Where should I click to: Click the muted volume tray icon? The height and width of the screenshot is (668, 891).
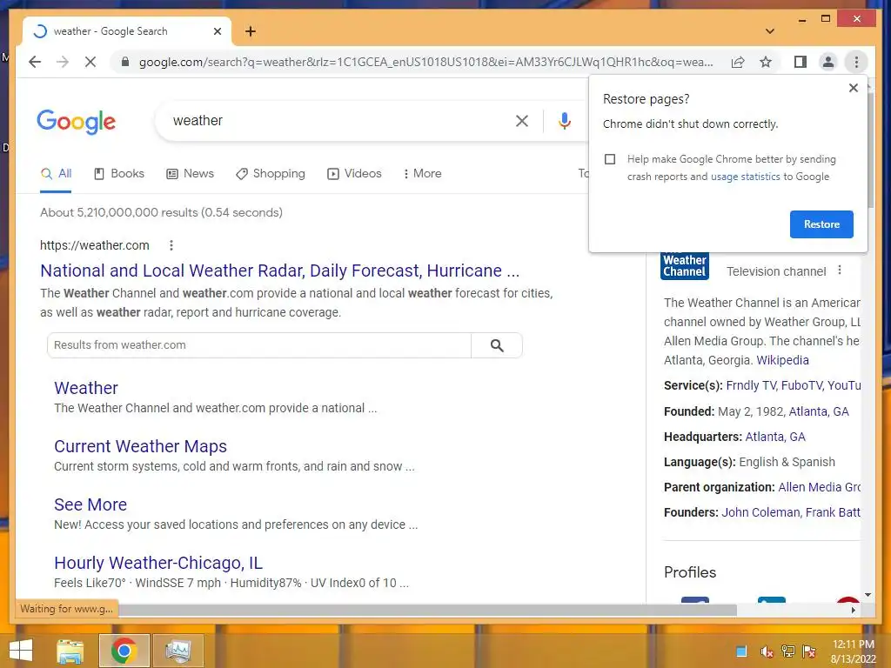click(767, 651)
